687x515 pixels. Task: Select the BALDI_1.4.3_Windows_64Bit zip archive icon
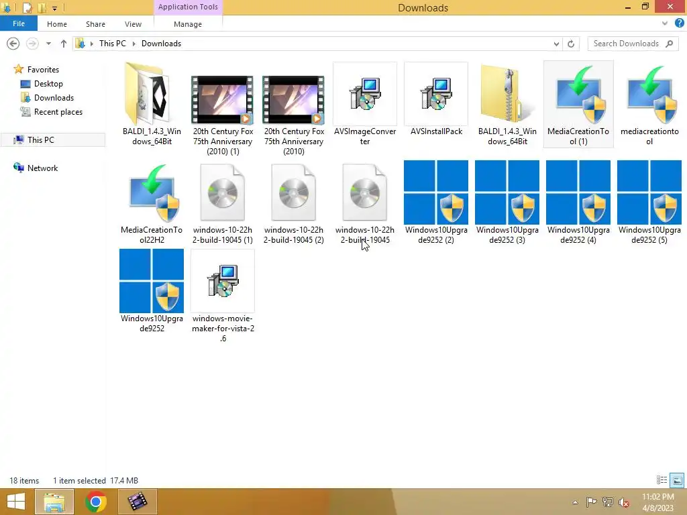point(507,94)
